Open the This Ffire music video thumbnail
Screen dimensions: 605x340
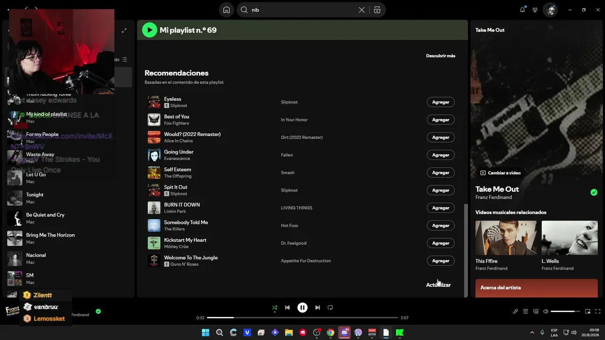[x=506, y=238]
